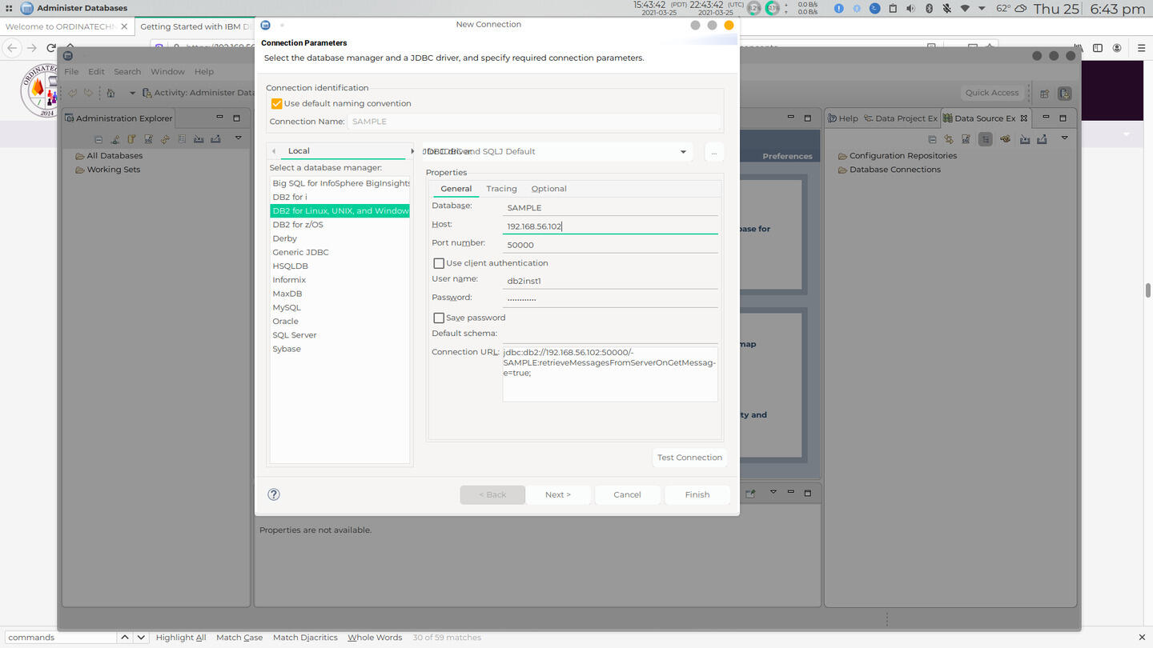Click help question mark in New Connection dialog
Viewport: 1153px width, 648px height.
pos(274,494)
